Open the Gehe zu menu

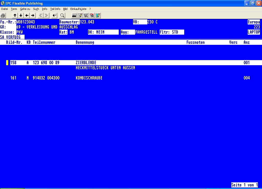tap(25, 9)
